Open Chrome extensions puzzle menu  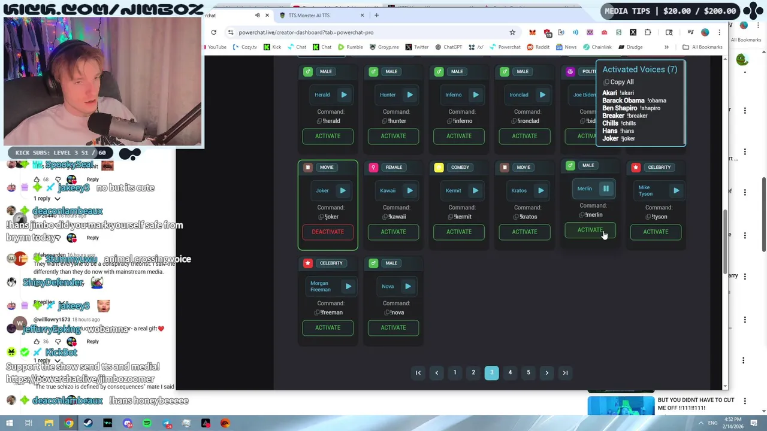[648, 32]
